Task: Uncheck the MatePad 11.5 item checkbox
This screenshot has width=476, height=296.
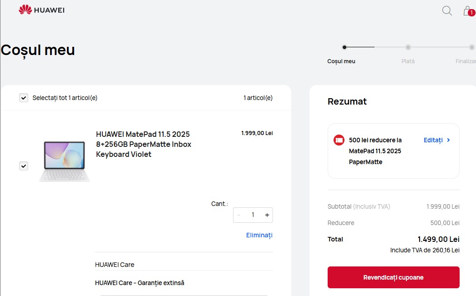Action: click(24, 166)
